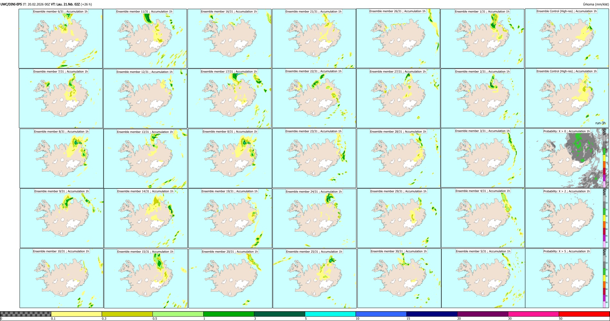Click the 'Ensemble member 9/31' title label
The width and height of the screenshot is (610, 321).
coord(62,191)
